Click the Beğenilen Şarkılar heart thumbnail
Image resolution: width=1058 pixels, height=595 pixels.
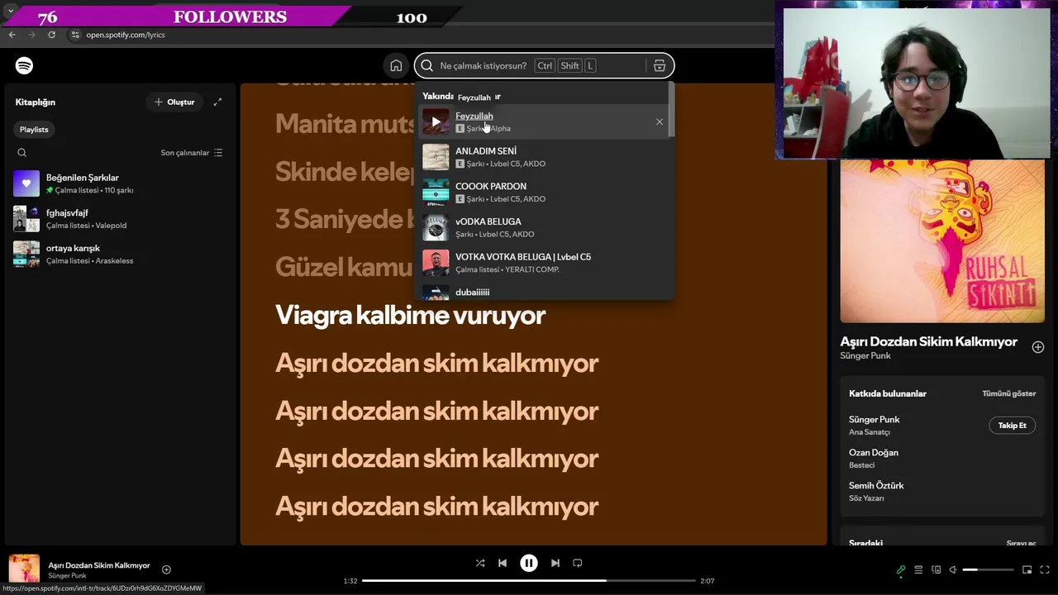tap(26, 183)
